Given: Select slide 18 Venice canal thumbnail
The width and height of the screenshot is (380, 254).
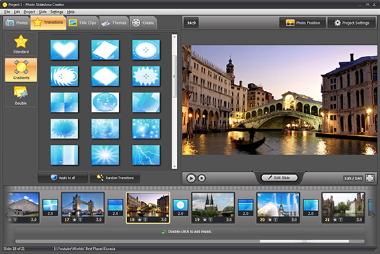Looking at the screenshot, I should [x=148, y=208].
